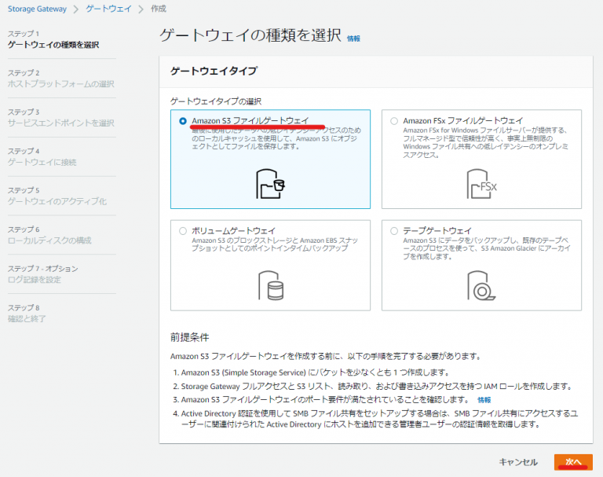The height and width of the screenshot is (477, 603).
Task: Click the 作成 breadcrumb text
Action: (159, 9)
